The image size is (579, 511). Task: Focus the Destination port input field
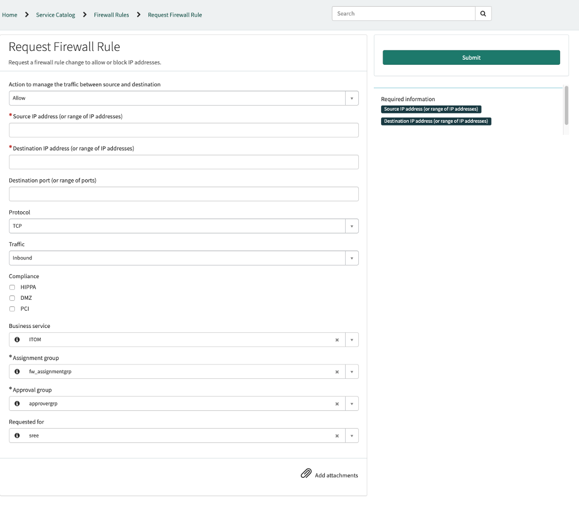[x=184, y=194]
